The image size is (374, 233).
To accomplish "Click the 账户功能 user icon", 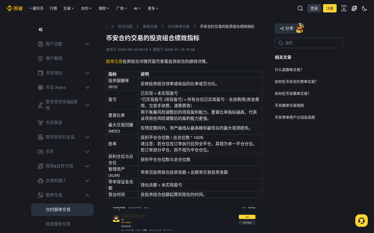I will (x=41, y=44).
